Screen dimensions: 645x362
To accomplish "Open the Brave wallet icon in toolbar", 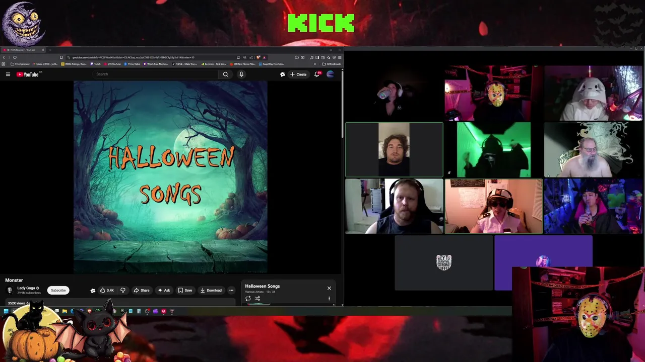I will 322,57.
